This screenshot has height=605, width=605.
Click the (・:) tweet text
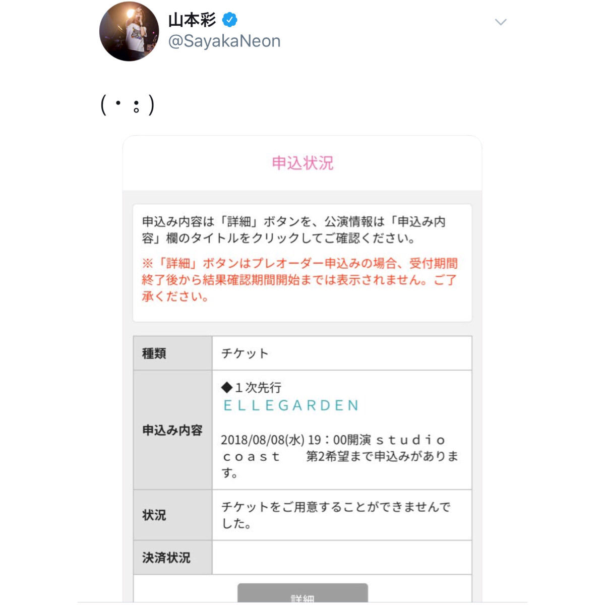(x=128, y=105)
